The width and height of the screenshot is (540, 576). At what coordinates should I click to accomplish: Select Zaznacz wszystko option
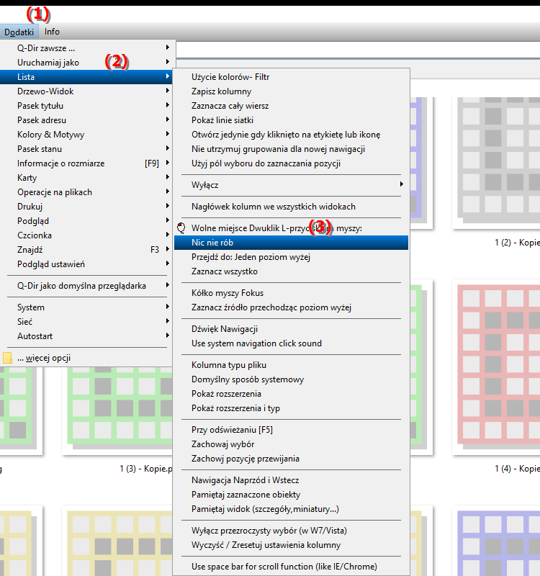click(x=291, y=271)
